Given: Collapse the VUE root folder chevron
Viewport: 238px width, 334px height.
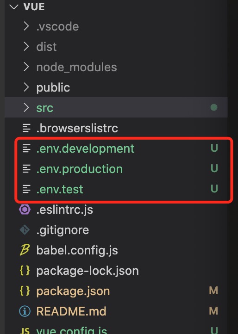Looking at the screenshot, I should pyautogui.click(x=13, y=6).
